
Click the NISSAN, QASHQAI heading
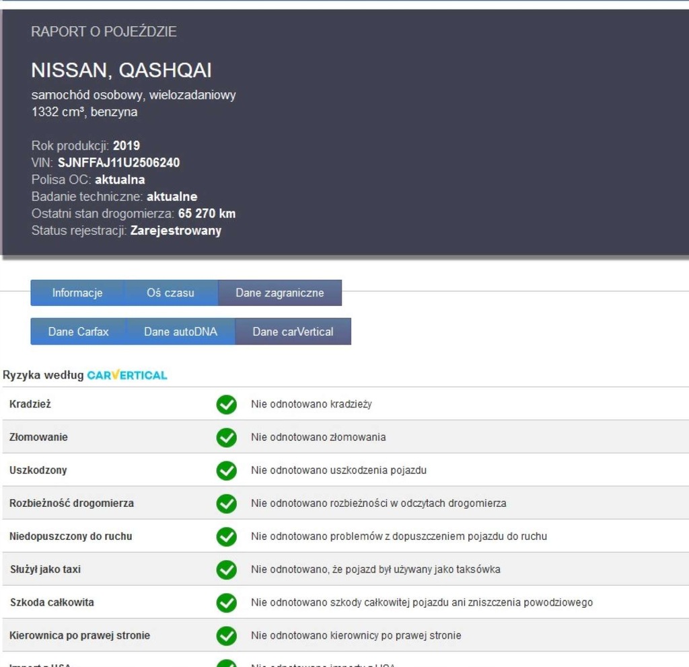pyautogui.click(x=121, y=70)
